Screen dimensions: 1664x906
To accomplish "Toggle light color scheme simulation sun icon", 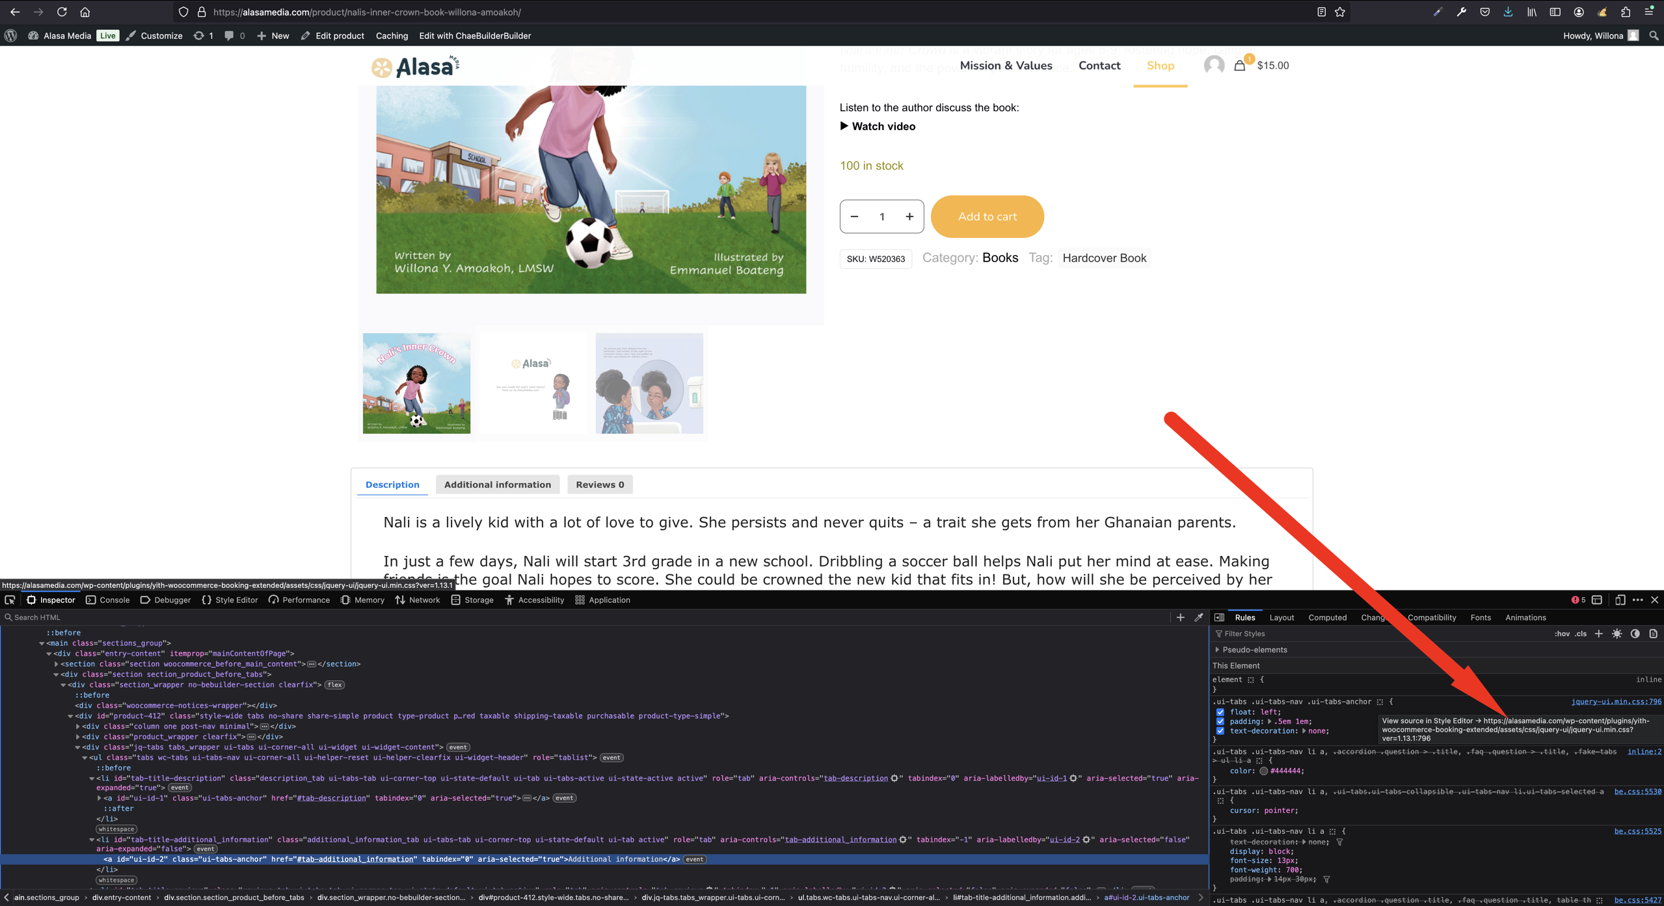I will point(1617,634).
